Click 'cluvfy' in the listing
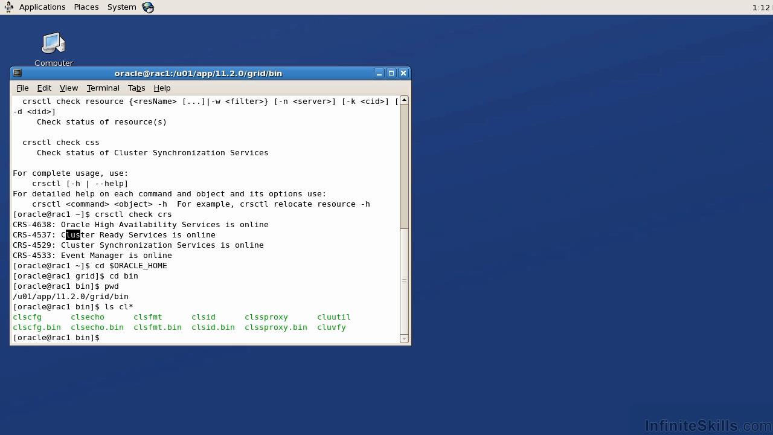This screenshot has height=435, width=773. [x=332, y=327]
